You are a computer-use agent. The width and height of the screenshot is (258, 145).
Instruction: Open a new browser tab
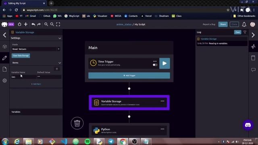pos(51,3)
